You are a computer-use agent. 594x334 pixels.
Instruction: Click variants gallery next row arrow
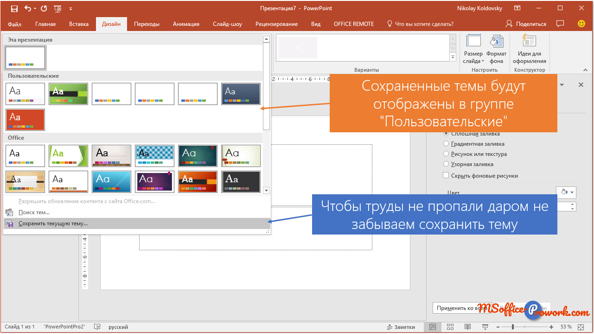453,48
